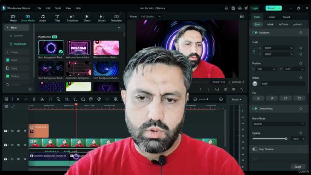Open the Audio library tab
The height and width of the screenshot is (175, 311).
point(42,18)
